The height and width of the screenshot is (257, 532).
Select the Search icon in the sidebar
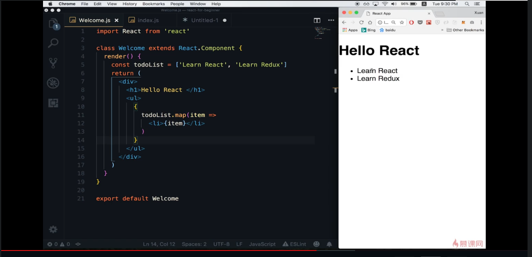tap(53, 43)
